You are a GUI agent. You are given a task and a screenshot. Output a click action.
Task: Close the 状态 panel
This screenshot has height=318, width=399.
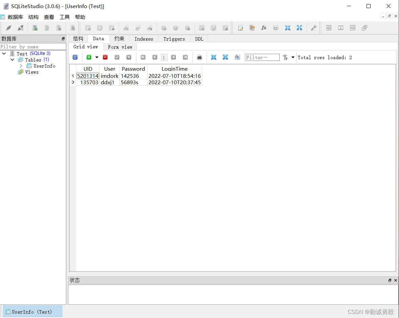(395, 280)
